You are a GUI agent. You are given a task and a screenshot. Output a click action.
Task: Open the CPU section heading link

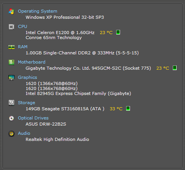[x=23, y=26]
